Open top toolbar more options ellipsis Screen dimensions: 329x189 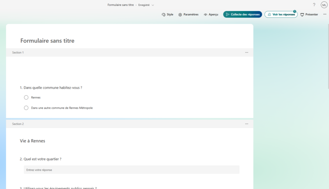coord(324,14)
